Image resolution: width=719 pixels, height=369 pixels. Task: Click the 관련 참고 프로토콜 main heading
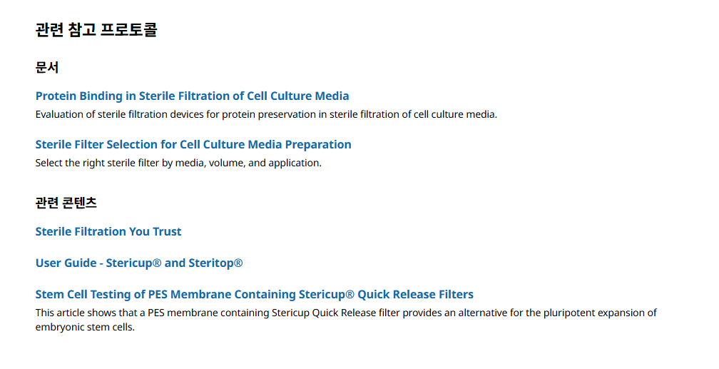96,30
